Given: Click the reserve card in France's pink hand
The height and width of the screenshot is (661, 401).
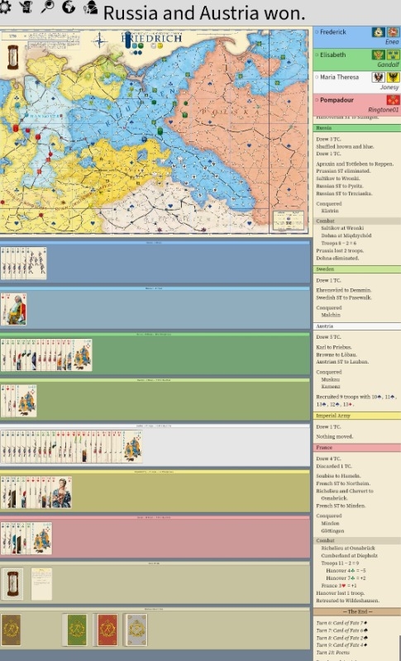Looking at the screenshot, I should tap(41, 539).
